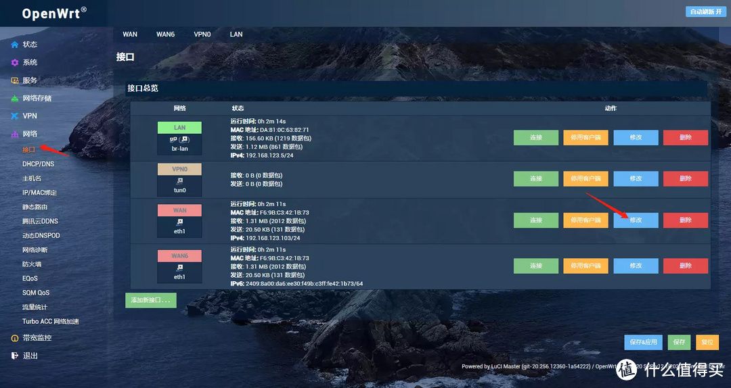Click the 添加新接口 button
This screenshot has height=388, width=731.
(151, 300)
